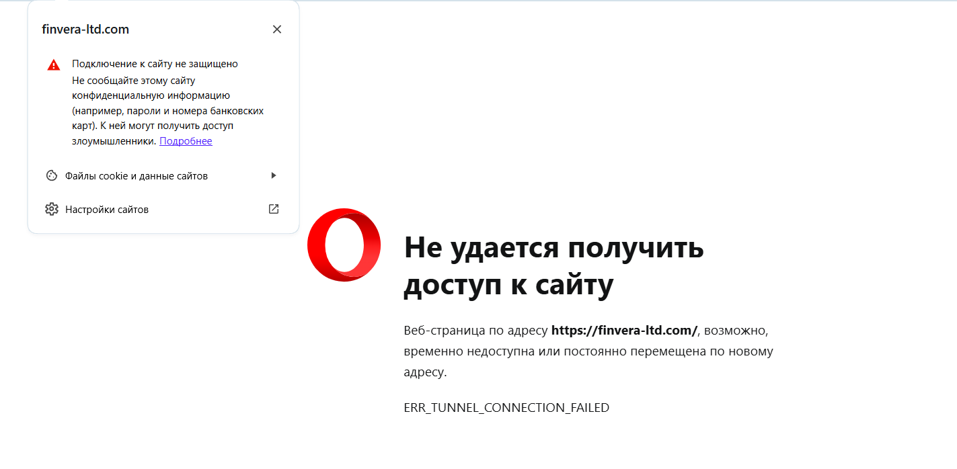
Task: Click the finvera-ltd.com popup title
Action: [85, 30]
